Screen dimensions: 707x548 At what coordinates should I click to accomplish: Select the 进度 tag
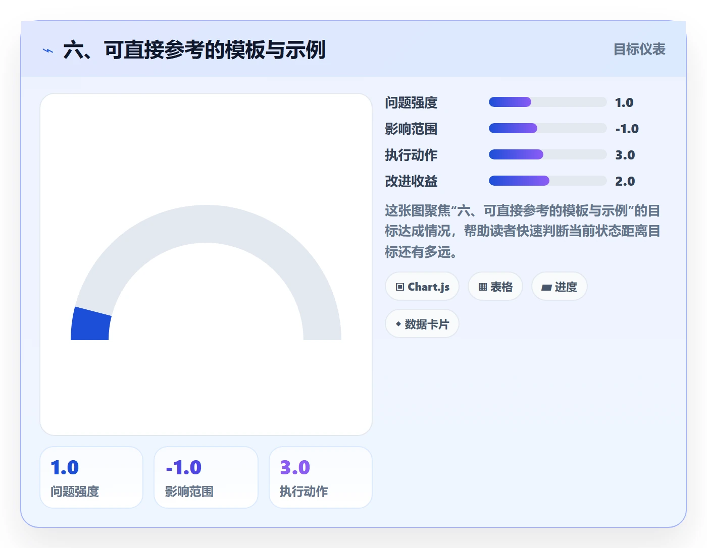tap(560, 287)
